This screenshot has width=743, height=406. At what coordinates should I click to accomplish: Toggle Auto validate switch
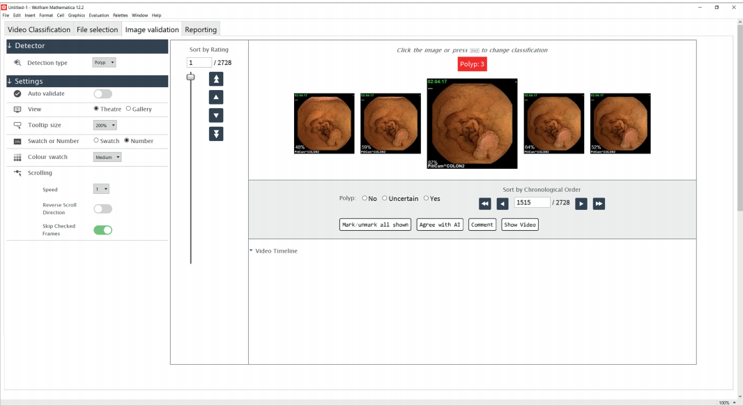click(x=103, y=94)
